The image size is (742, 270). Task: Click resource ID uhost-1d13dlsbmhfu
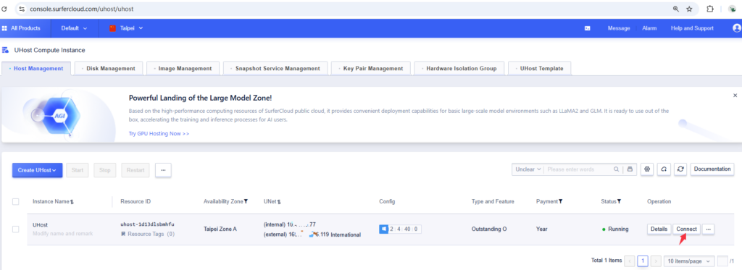[x=148, y=224]
